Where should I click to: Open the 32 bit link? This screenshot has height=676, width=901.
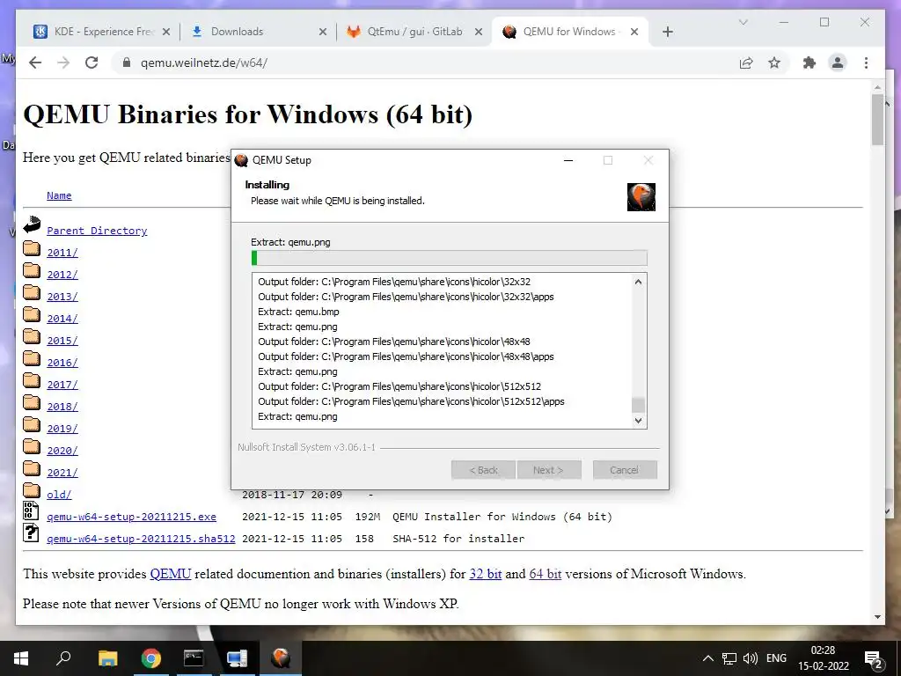point(486,574)
